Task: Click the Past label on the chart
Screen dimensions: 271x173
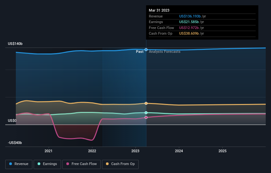Action: pos(140,52)
